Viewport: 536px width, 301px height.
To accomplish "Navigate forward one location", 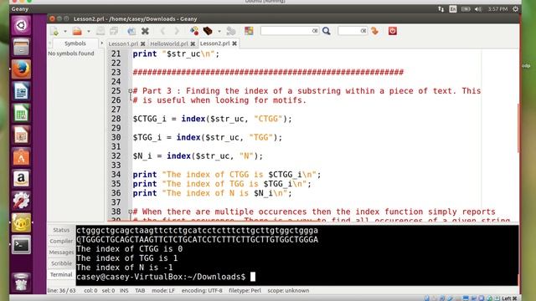I will [x=177, y=31].
